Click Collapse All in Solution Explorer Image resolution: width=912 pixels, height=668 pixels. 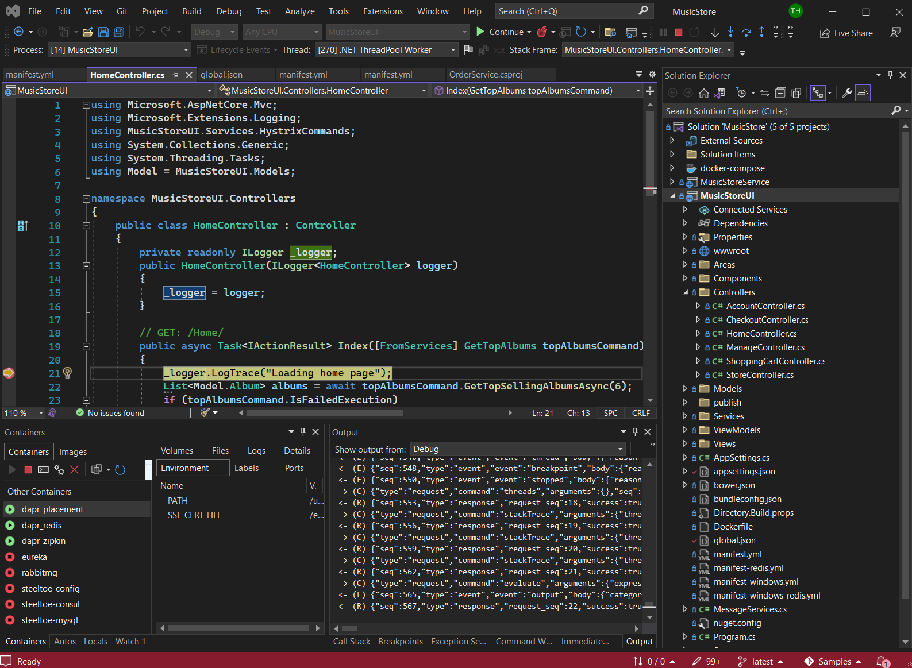pyautogui.click(x=780, y=93)
